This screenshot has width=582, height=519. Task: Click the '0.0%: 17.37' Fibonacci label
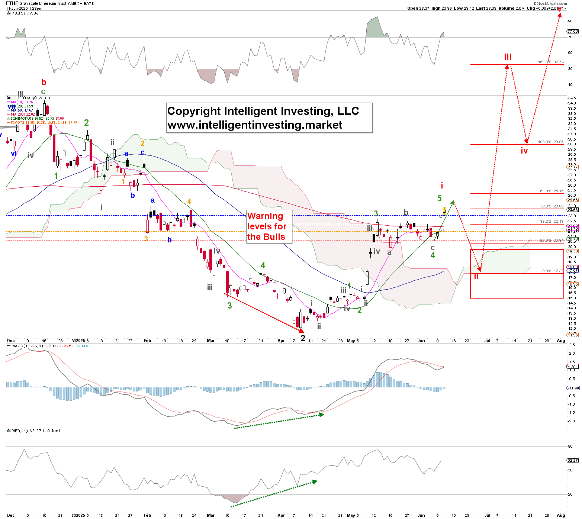click(x=553, y=271)
